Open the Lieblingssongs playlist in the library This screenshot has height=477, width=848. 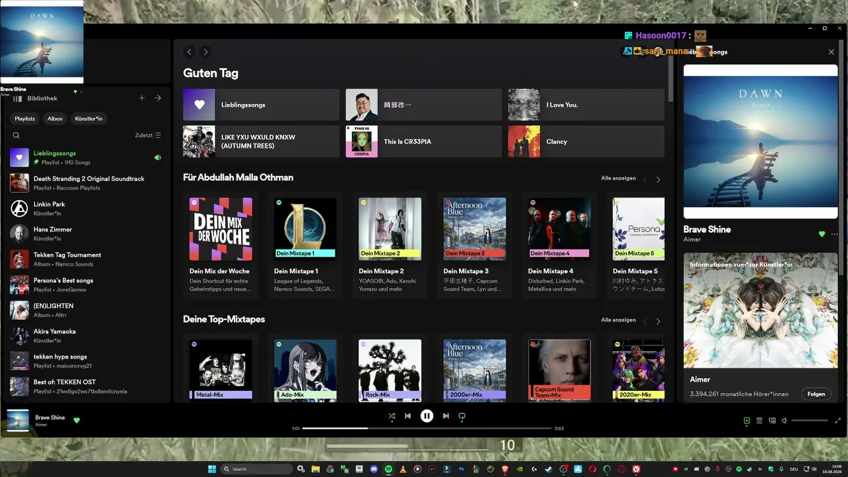coord(85,158)
